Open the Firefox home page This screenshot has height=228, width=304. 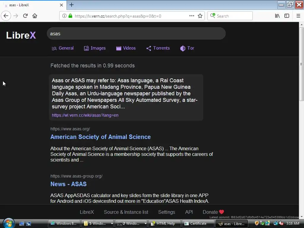35,16
